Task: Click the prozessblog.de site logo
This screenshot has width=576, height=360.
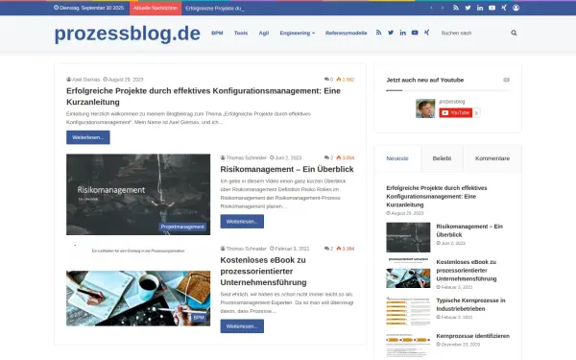Action: (x=128, y=34)
